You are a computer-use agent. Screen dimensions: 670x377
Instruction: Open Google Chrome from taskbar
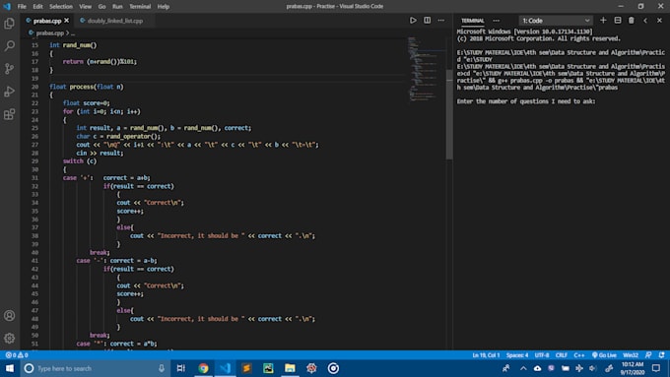[203, 368]
